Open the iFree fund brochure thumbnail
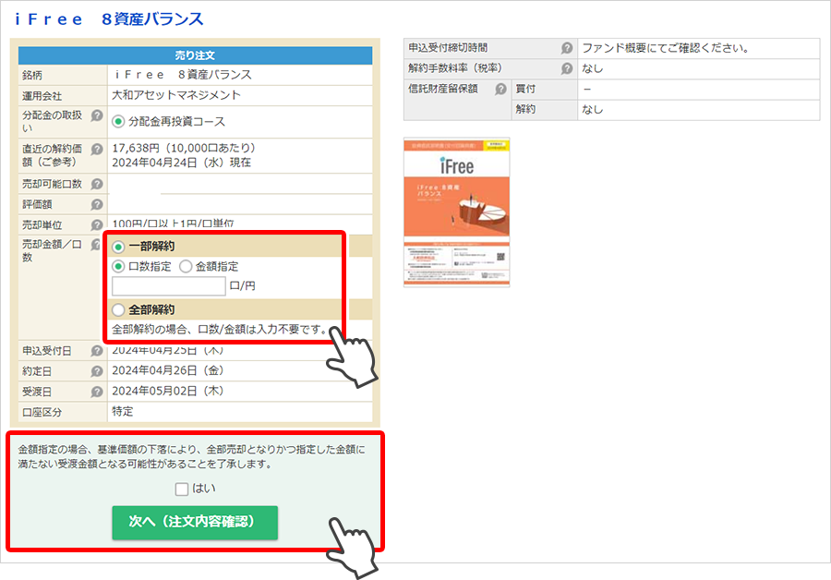 (x=456, y=212)
